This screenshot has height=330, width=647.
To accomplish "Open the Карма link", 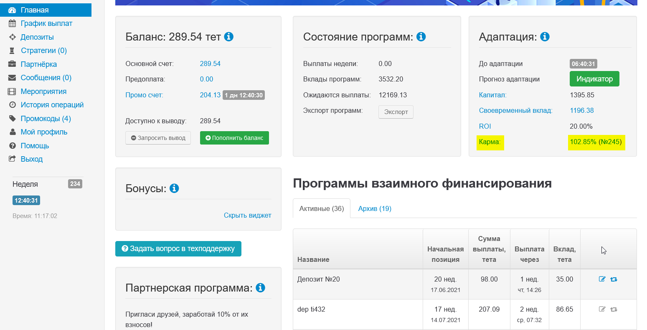I will 490,142.
